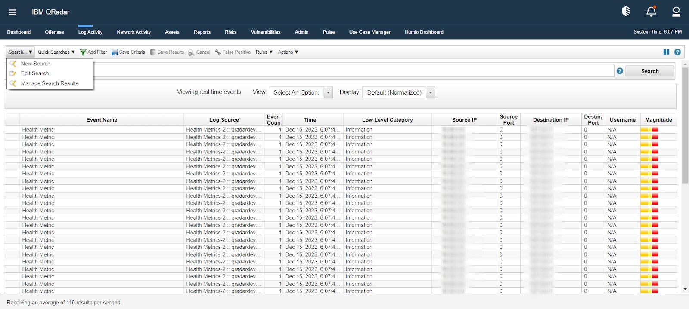Expand the Rules dropdown

264,52
